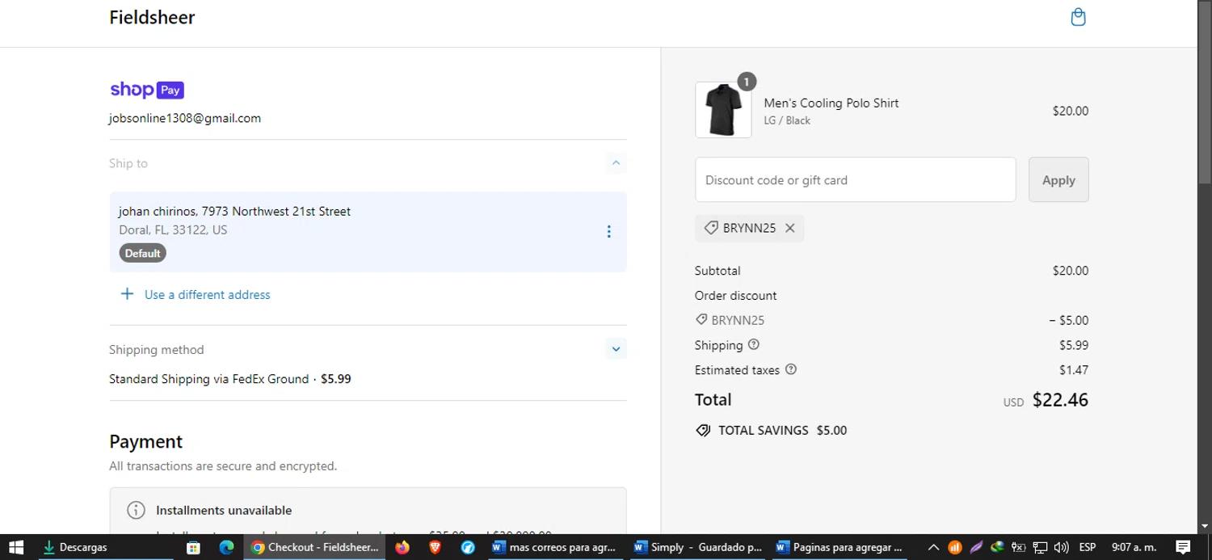
Task: Open the volume speaker tray icon
Action: [1062, 547]
